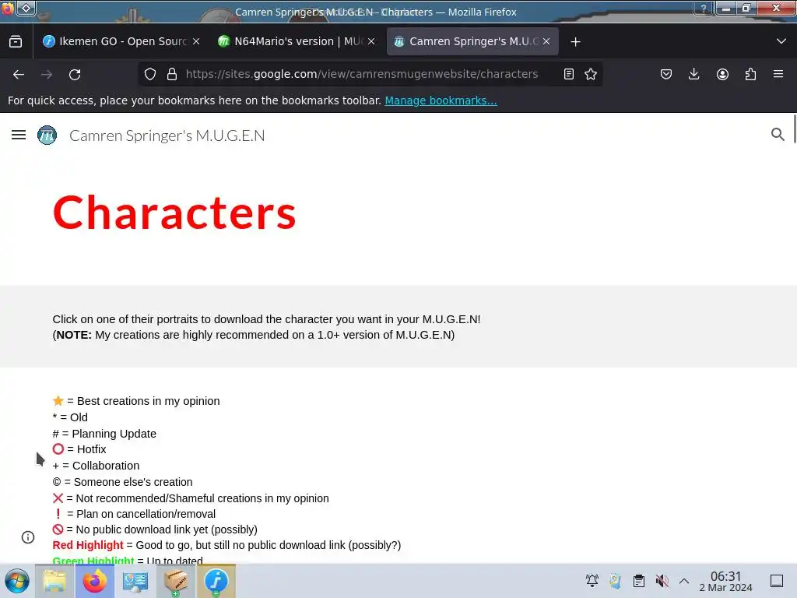The height and width of the screenshot is (598, 797).
Task: Open the site search magnifier
Action: (x=778, y=134)
